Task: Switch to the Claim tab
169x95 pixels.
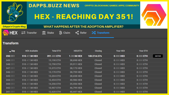Action: tap(64, 33)
